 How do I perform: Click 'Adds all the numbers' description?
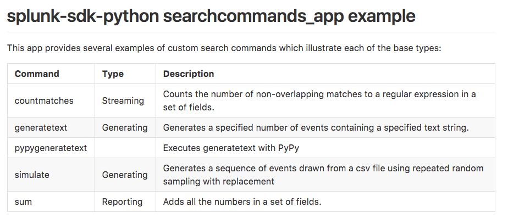pyautogui.click(x=242, y=202)
